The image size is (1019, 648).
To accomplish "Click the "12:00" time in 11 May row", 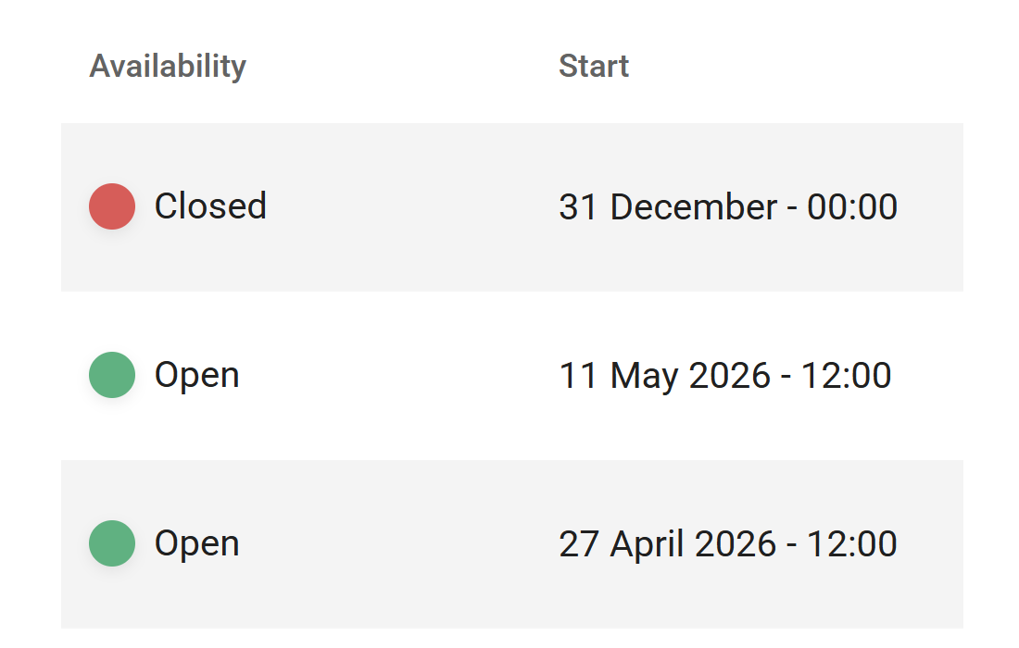I will (847, 375).
